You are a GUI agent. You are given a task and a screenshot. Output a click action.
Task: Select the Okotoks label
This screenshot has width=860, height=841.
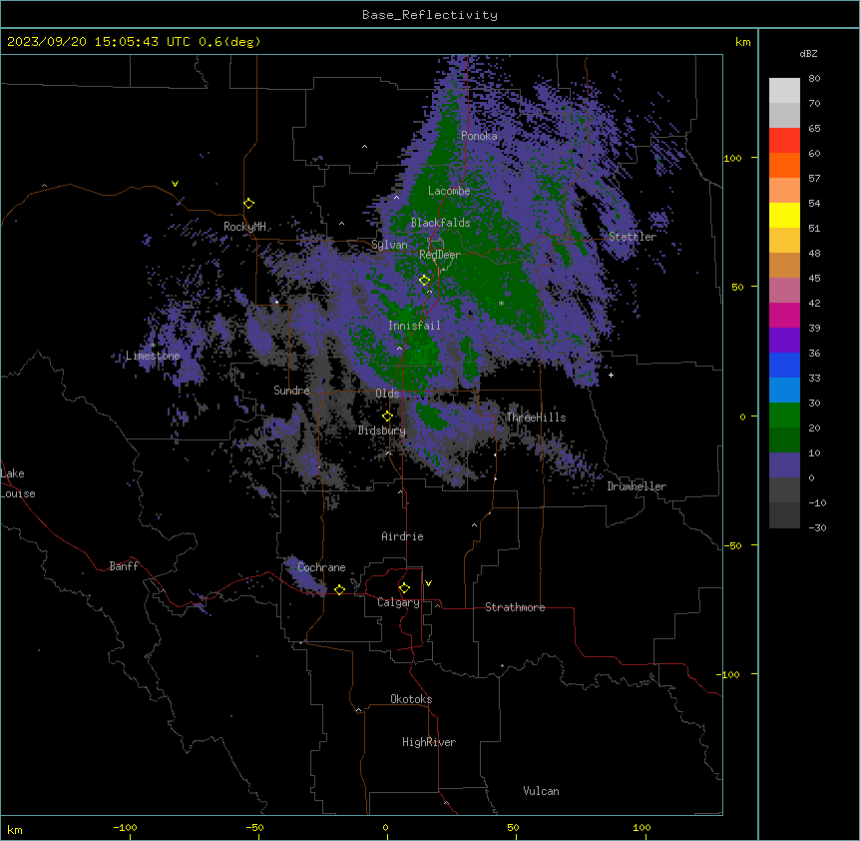[x=411, y=699]
